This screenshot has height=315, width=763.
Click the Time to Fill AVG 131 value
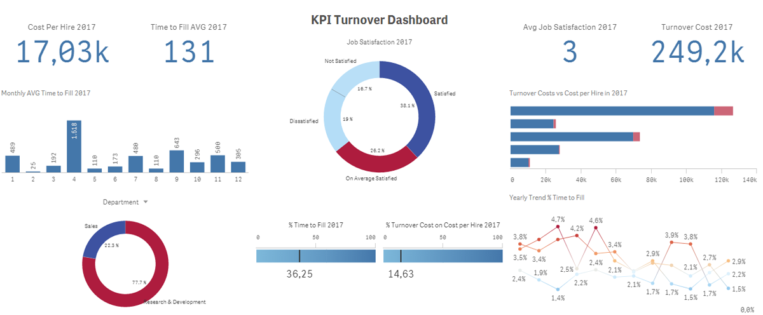click(189, 51)
